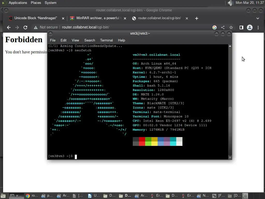Select the 'N...' taskbar window button
This screenshot has width=265, height=199.
[x=203, y=196]
